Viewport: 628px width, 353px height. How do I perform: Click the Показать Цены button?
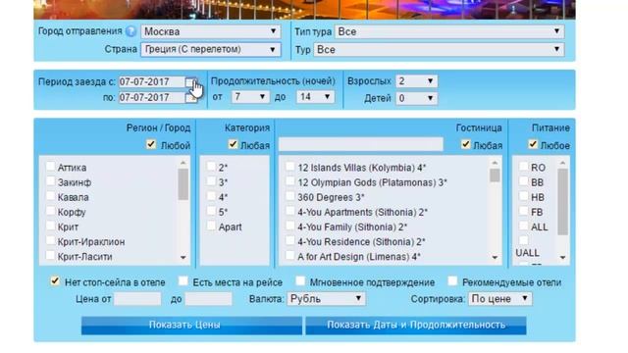point(192,325)
